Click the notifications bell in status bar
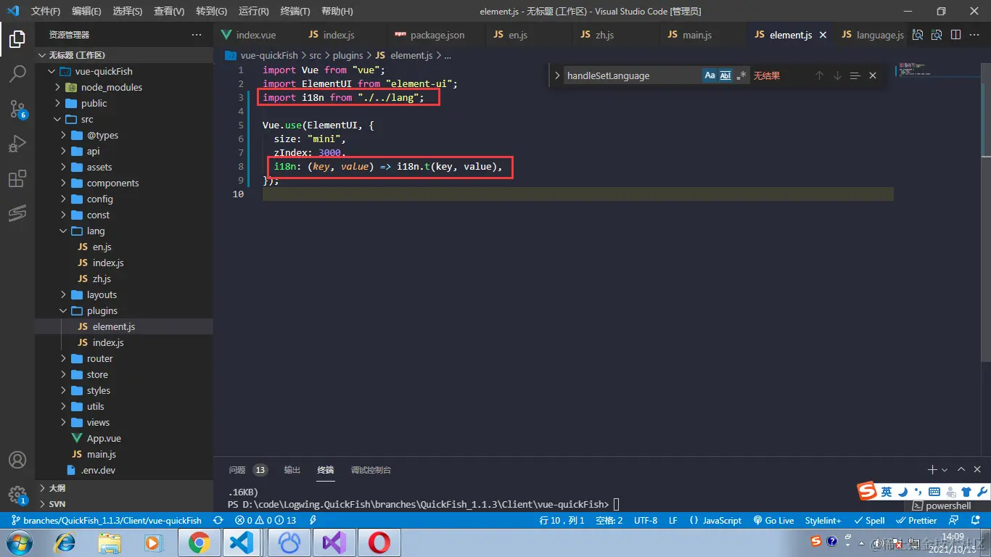The image size is (991, 557). (x=976, y=520)
